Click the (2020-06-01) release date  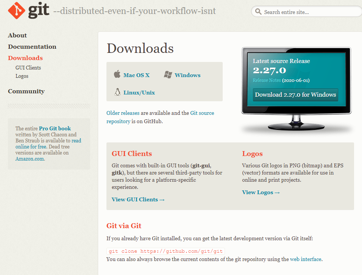(x=296, y=80)
